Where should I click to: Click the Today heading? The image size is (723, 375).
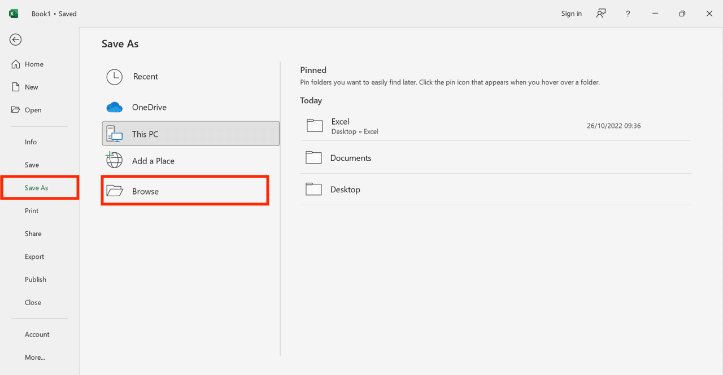coord(311,100)
